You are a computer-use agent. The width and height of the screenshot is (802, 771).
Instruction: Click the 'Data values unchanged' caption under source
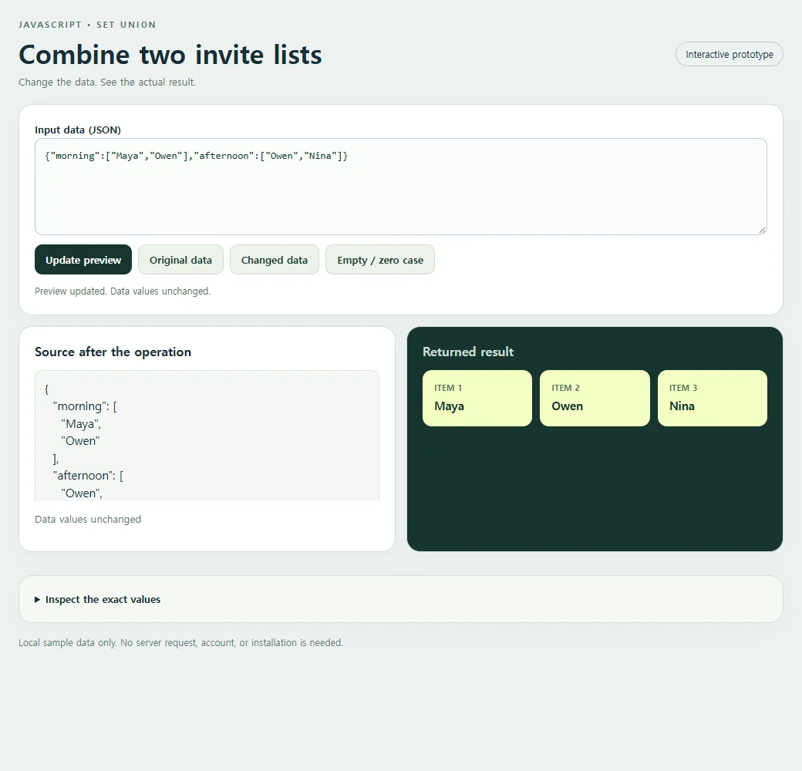click(x=88, y=519)
